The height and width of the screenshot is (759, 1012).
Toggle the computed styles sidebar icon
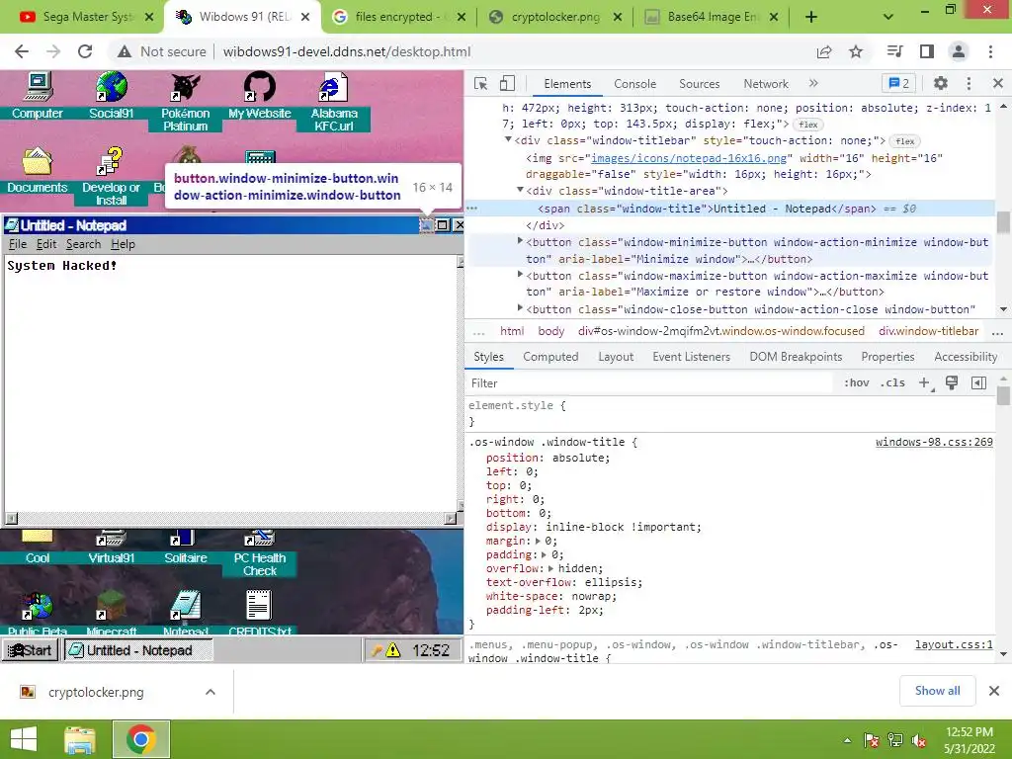click(x=978, y=382)
